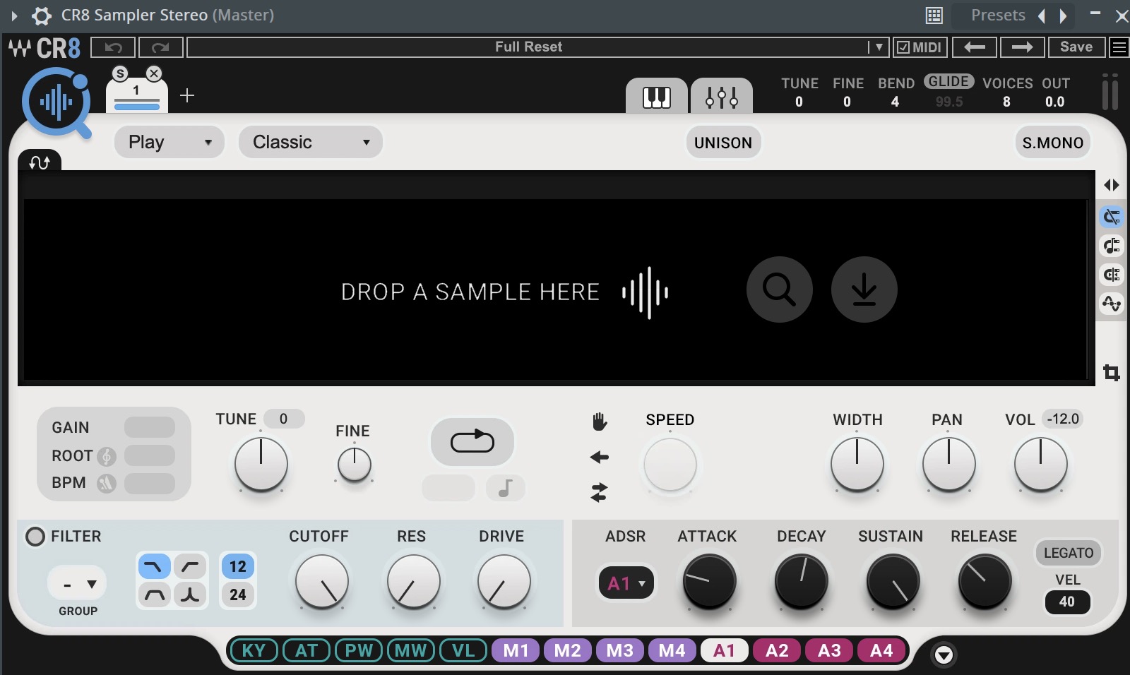Open the CR8 sample finder logo

pos(56,103)
